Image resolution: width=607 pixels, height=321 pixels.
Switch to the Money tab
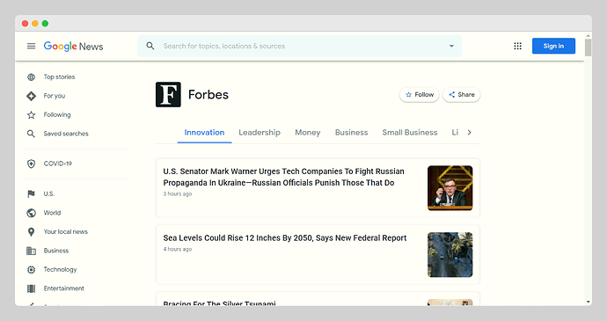(x=308, y=133)
